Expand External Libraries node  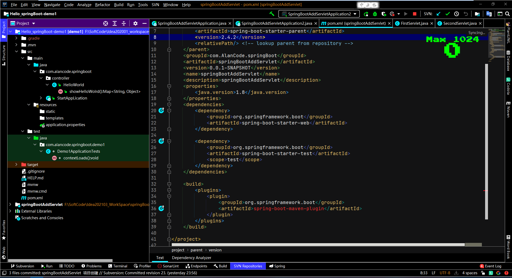10,211
